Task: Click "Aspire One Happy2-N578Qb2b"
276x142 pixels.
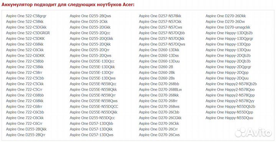Action: click(231, 84)
